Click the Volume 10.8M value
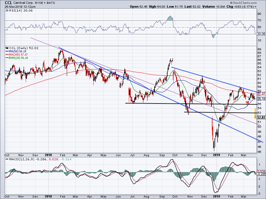The height and width of the screenshot is (199, 266). pos(214,7)
